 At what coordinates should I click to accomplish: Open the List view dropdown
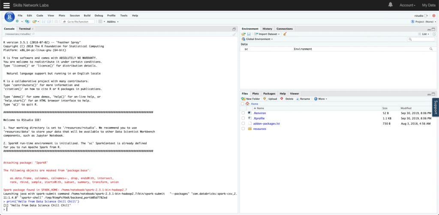click(424, 34)
